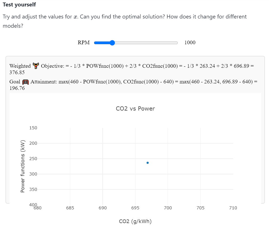Click the goal net emoji icon

(x=25, y=82)
